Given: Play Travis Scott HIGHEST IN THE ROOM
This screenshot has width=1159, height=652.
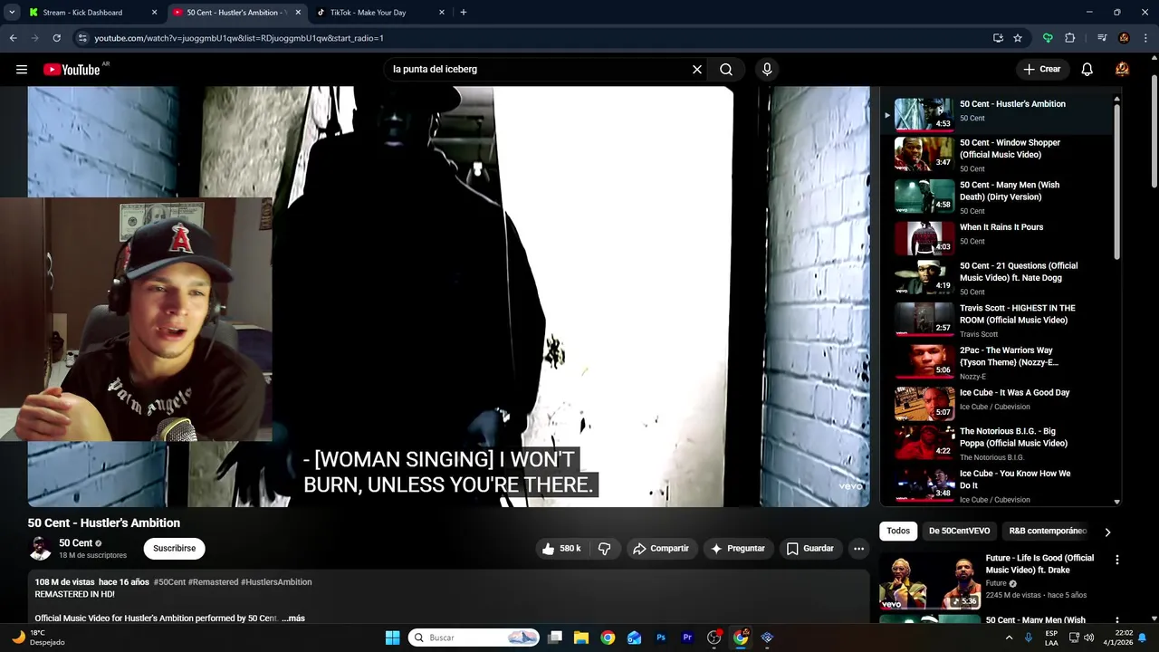Looking at the screenshot, I should tap(996, 320).
